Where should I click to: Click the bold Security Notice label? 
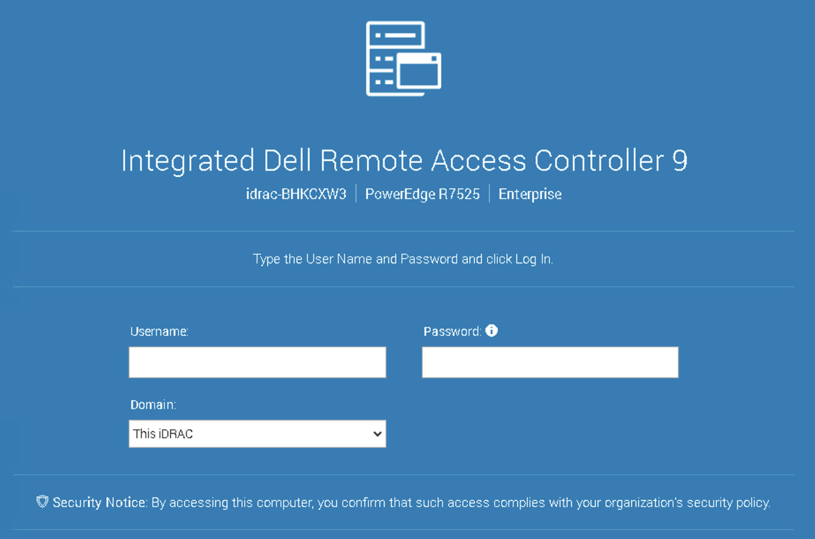(x=99, y=503)
